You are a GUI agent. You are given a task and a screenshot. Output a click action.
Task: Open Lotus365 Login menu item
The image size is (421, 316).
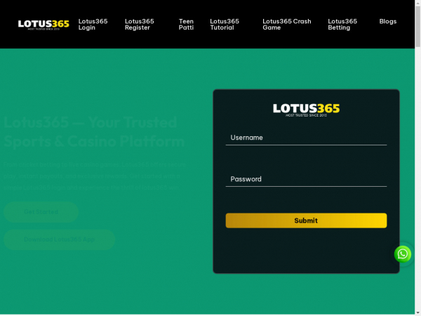coord(93,25)
